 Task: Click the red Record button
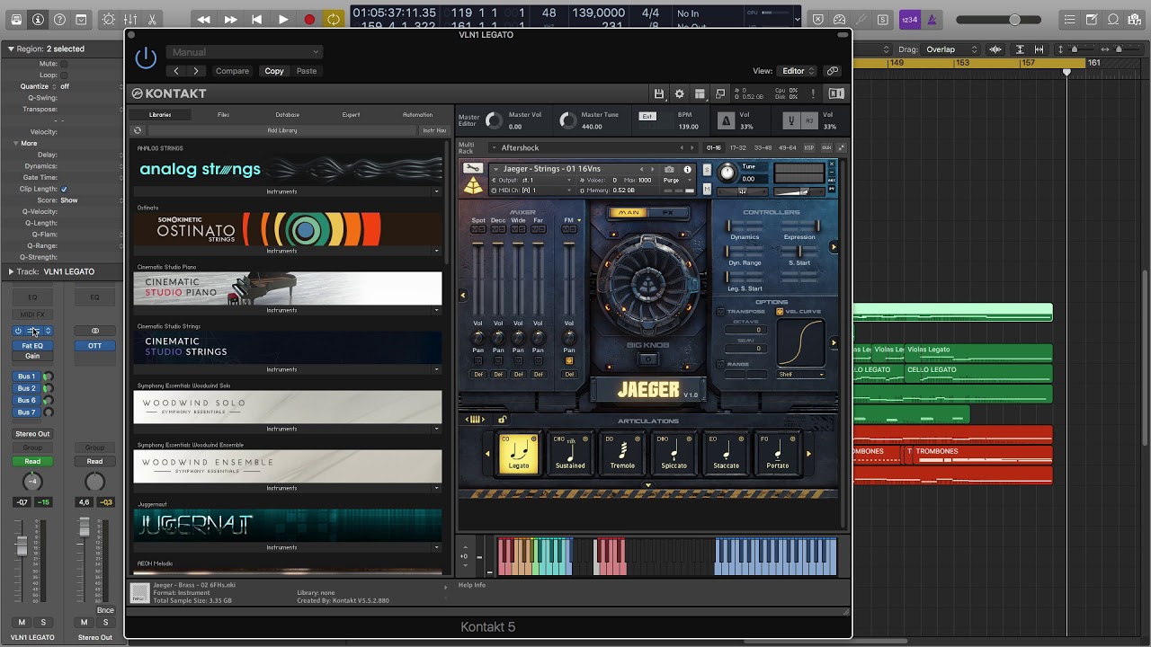coord(309,19)
